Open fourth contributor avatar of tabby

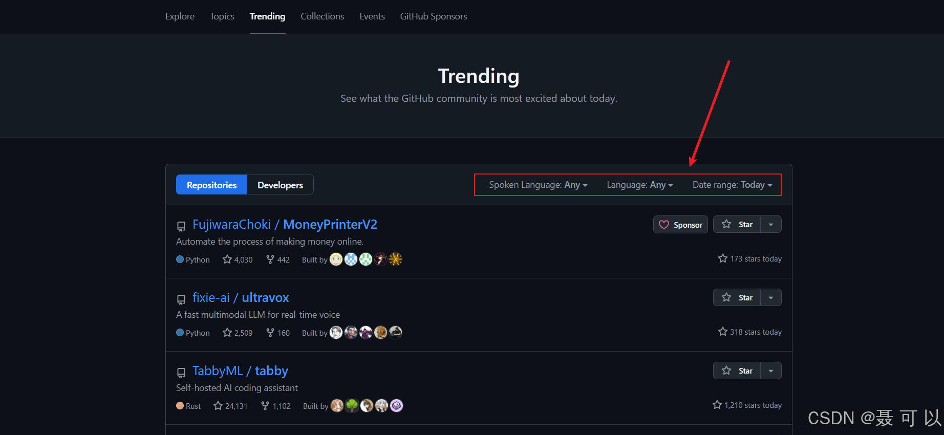click(x=381, y=406)
